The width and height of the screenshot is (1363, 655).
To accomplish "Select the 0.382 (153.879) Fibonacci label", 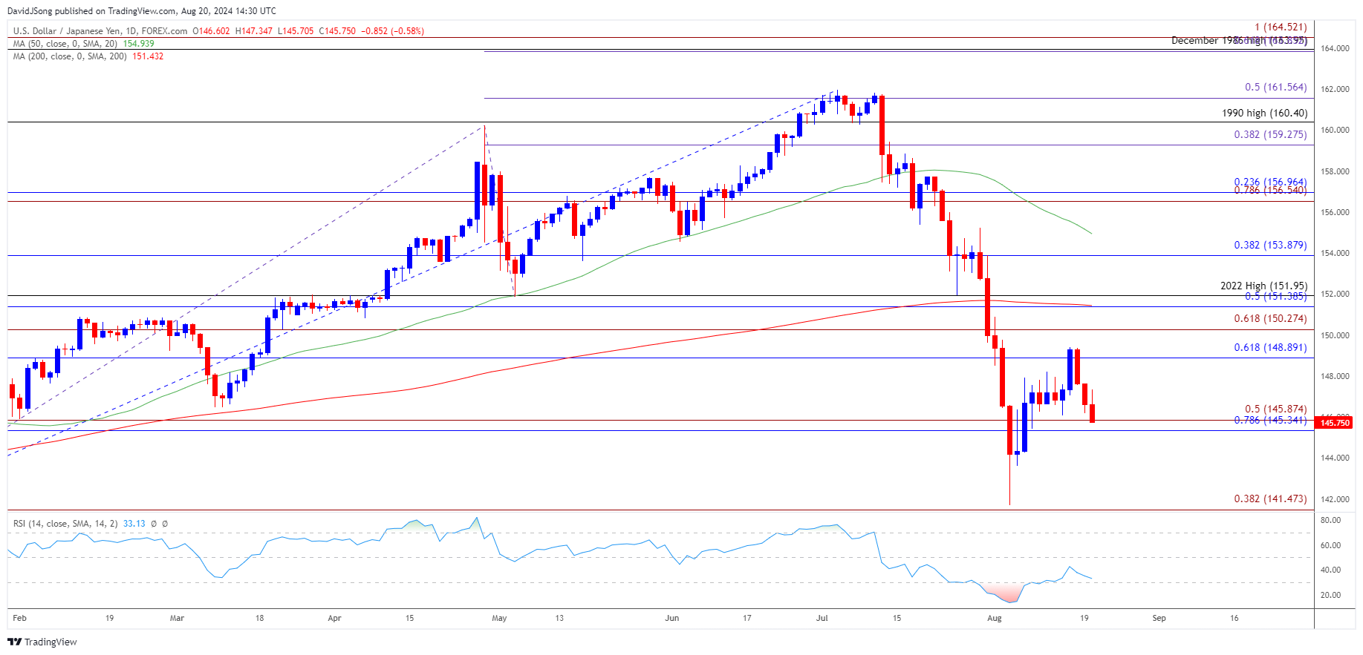I will [x=1270, y=246].
